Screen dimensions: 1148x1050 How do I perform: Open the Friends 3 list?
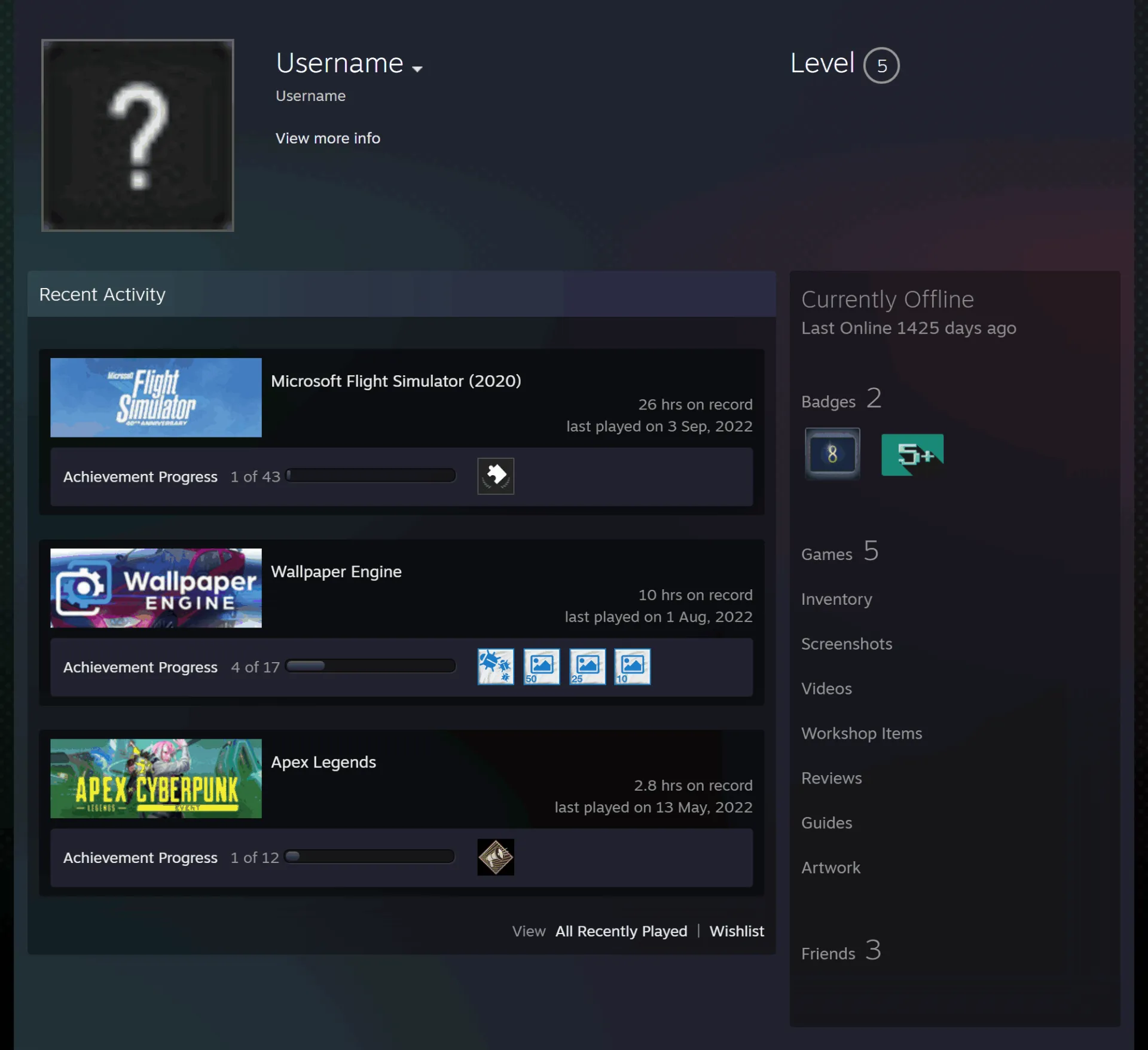pyautogui.click(x=841, y=951)
